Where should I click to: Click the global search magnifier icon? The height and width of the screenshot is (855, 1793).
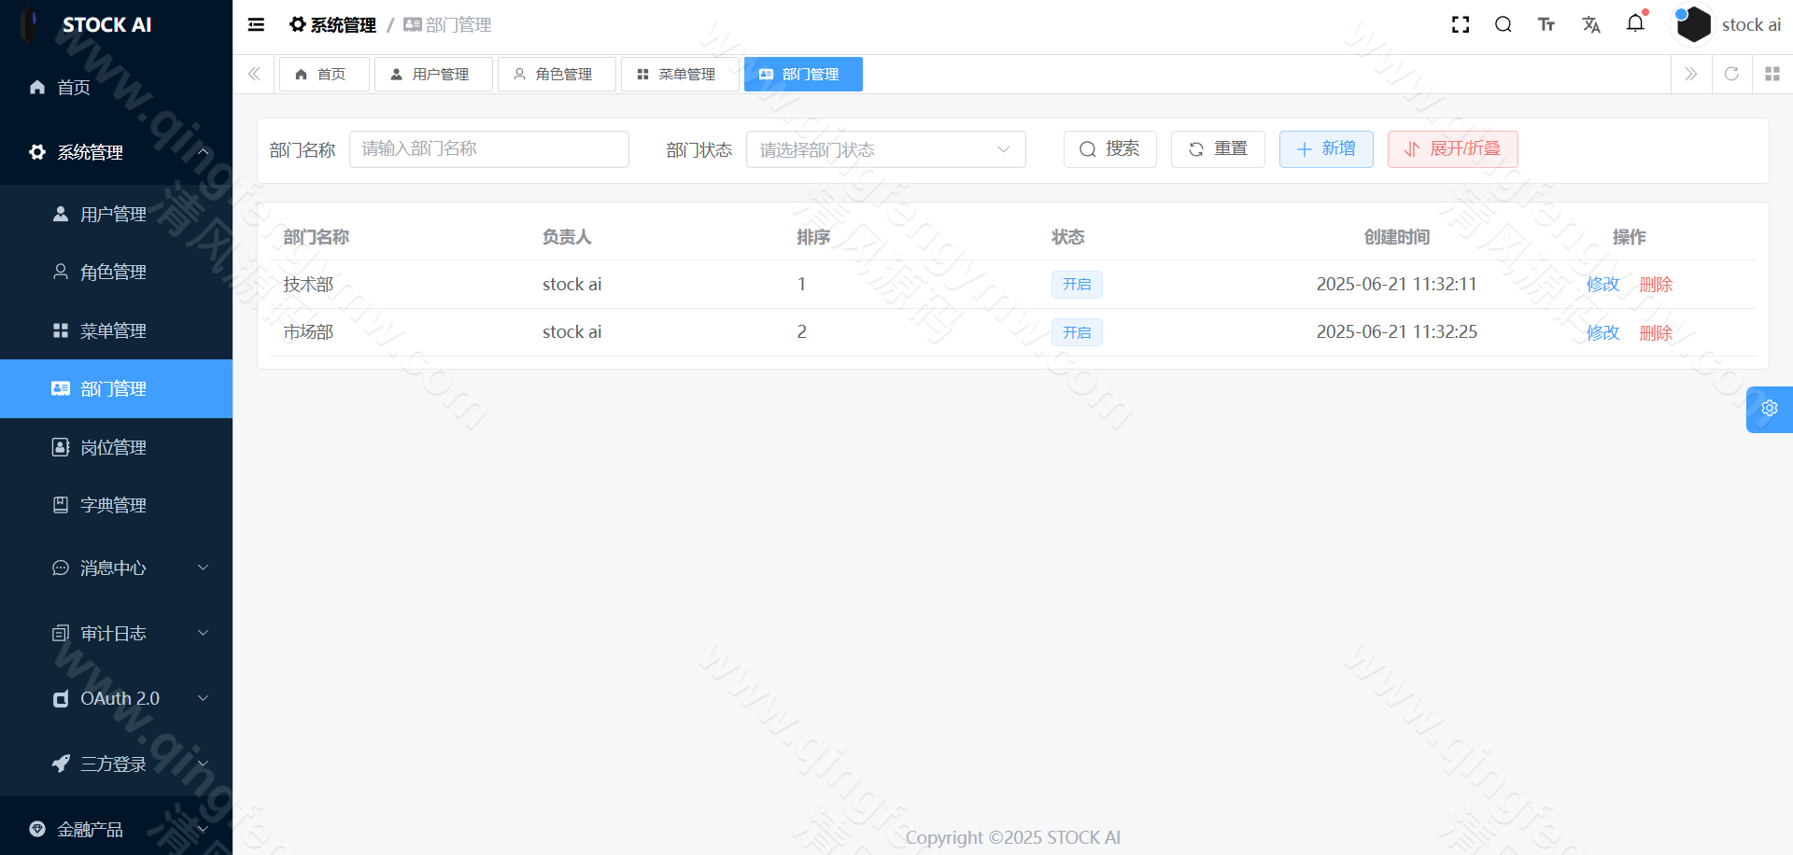(x=1504, y=24)
